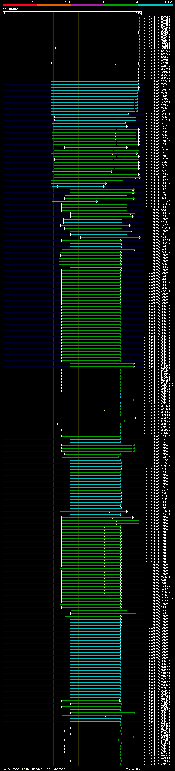Click label UniRef100_C0HIX4

157,111
